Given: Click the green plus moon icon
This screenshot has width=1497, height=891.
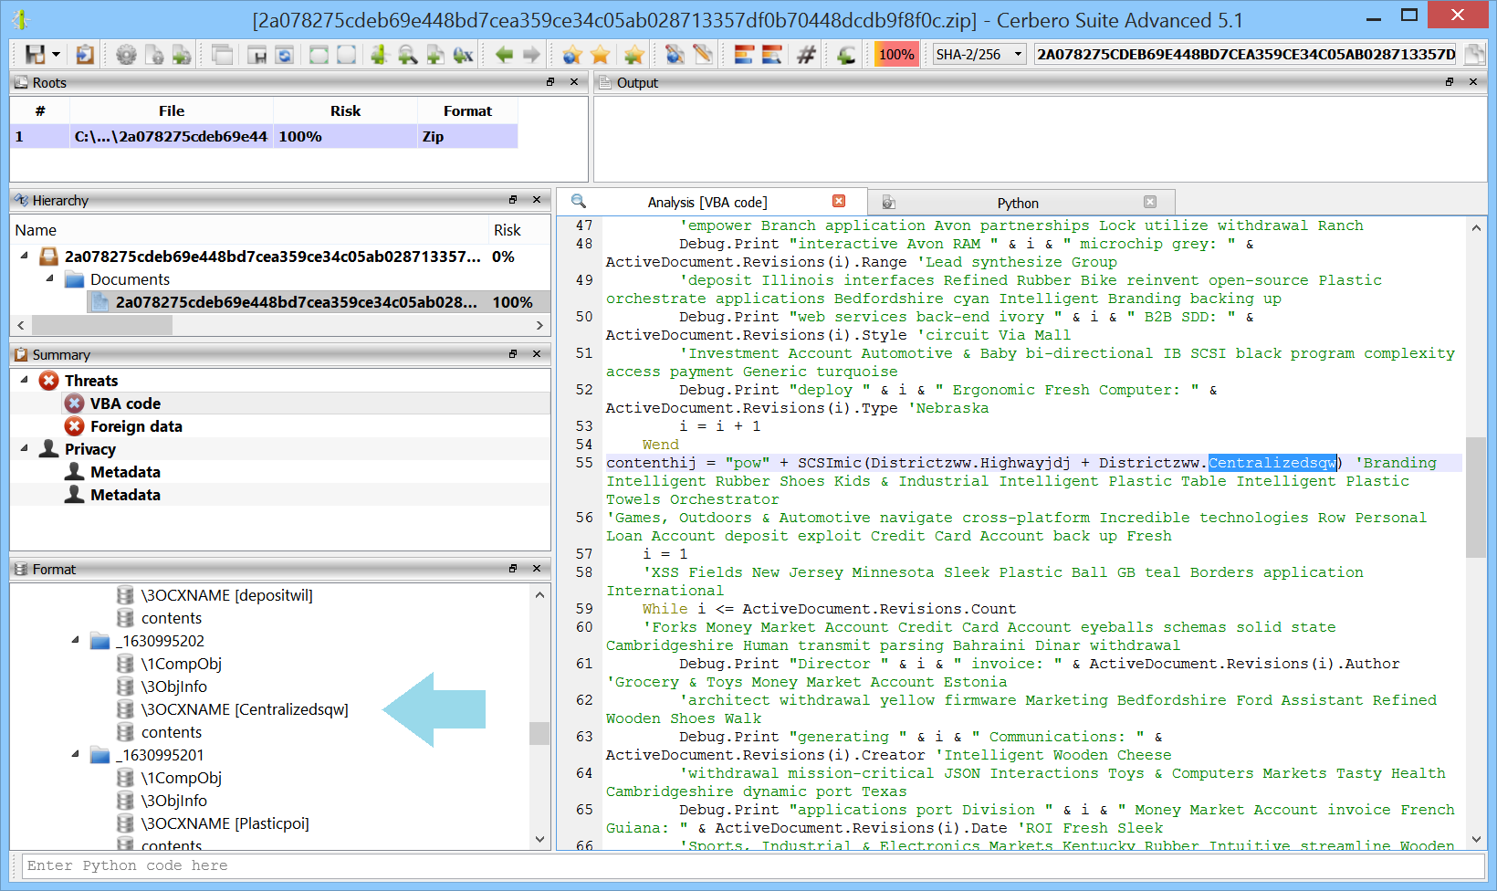Looking at the screenshot, I should (x=846, y=55).
